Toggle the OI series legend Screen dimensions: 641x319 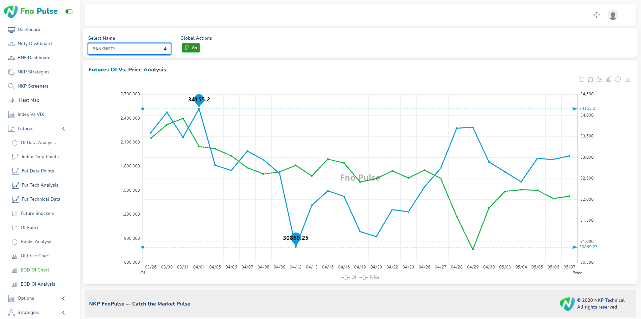click(349, 277)
